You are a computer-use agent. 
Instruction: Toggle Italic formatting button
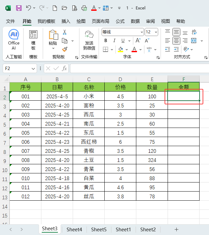pyautogui.click(x=114, y=40)
